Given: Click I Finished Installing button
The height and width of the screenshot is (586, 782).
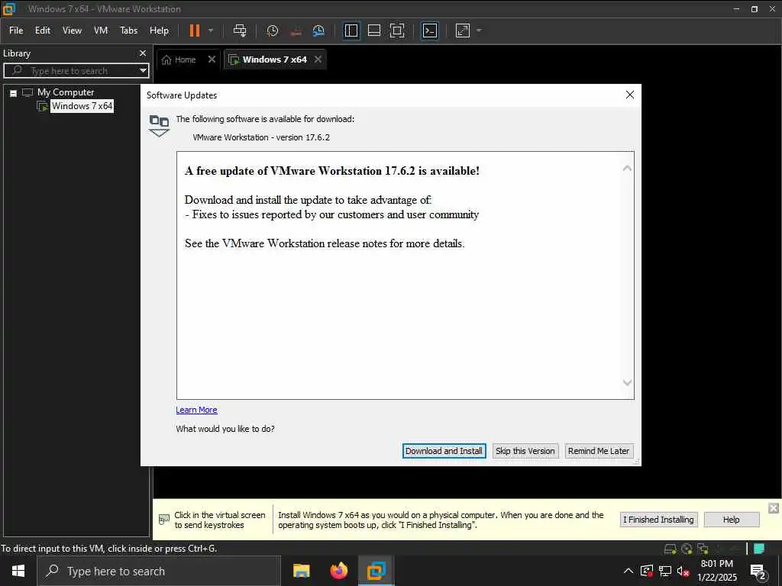Looking at the screenshot, I should pos(658,520).
